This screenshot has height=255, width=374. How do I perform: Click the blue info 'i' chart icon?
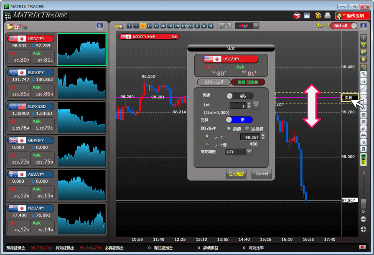point(363,38)
